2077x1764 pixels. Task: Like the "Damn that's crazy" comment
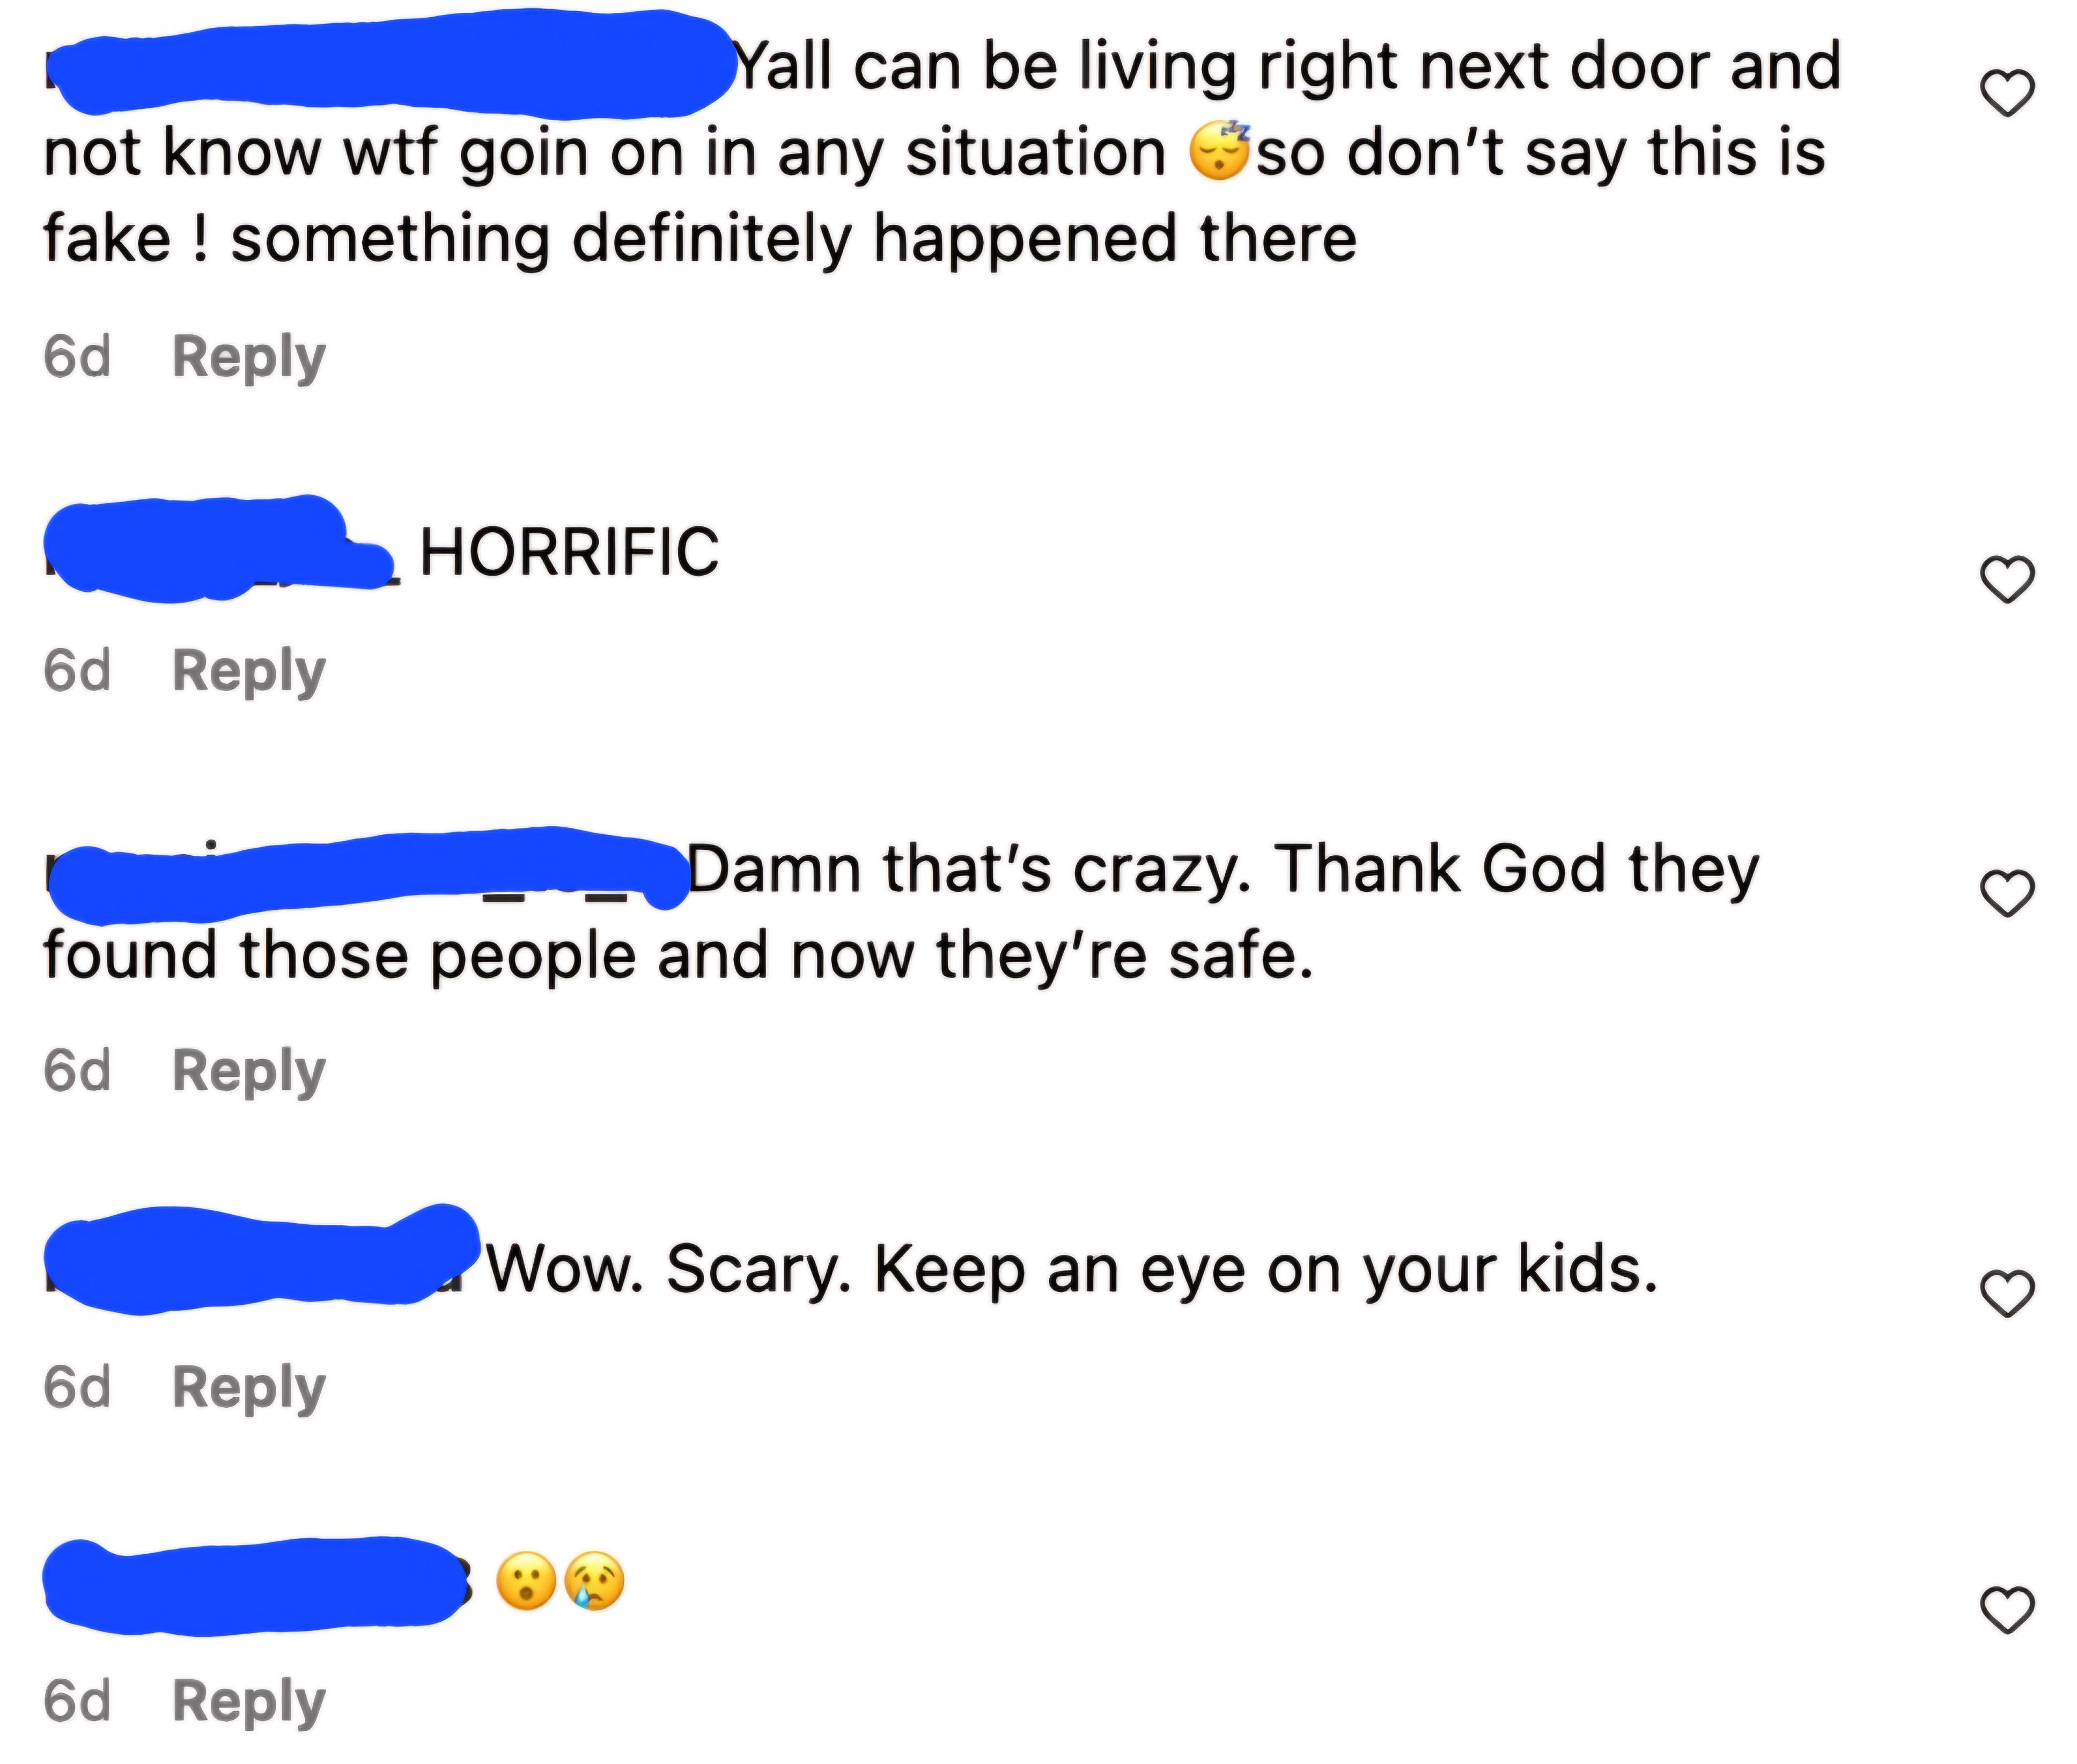2006,892
